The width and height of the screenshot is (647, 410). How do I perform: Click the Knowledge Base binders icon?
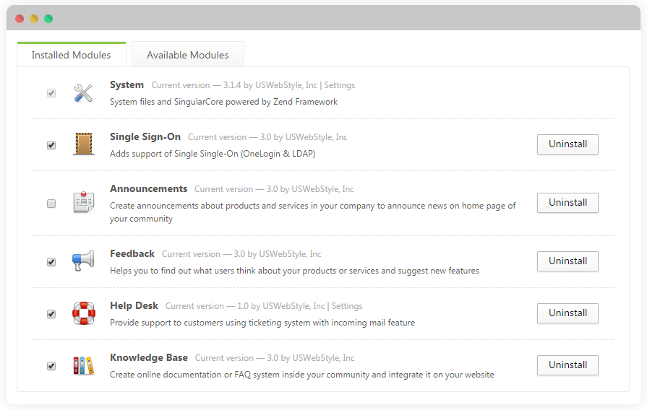pyautogui.click(x=84, y=365)
